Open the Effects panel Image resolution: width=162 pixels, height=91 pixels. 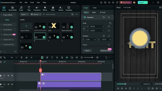[45, 9]
